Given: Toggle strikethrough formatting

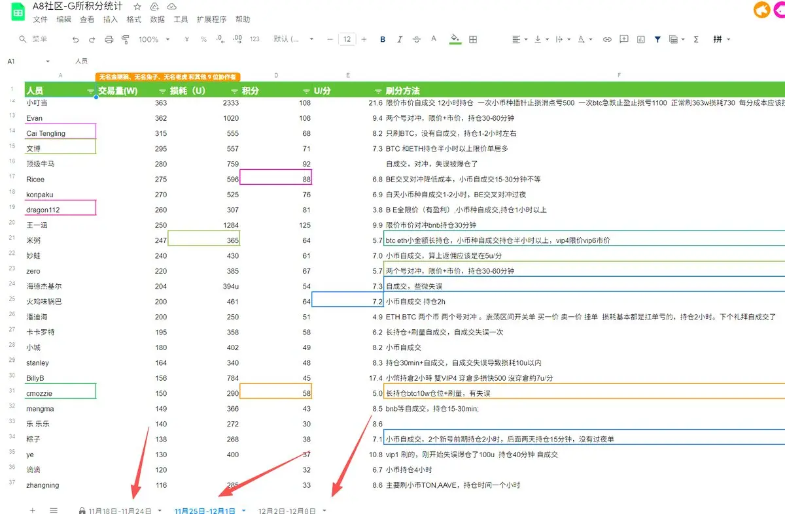Looking at the screenshot, I should click(417, 40).
